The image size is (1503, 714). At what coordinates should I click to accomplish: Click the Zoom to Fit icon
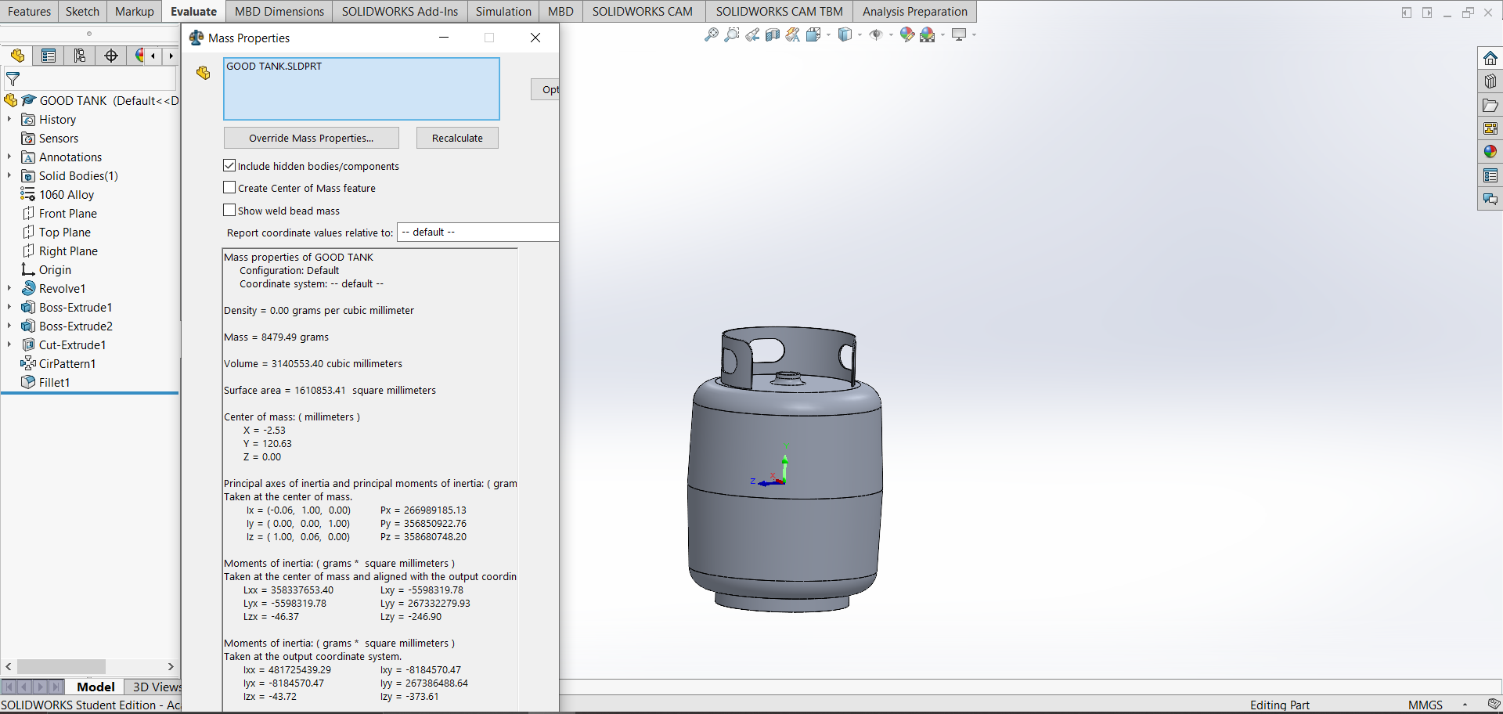pyautogui.click(x=712, y=34)
